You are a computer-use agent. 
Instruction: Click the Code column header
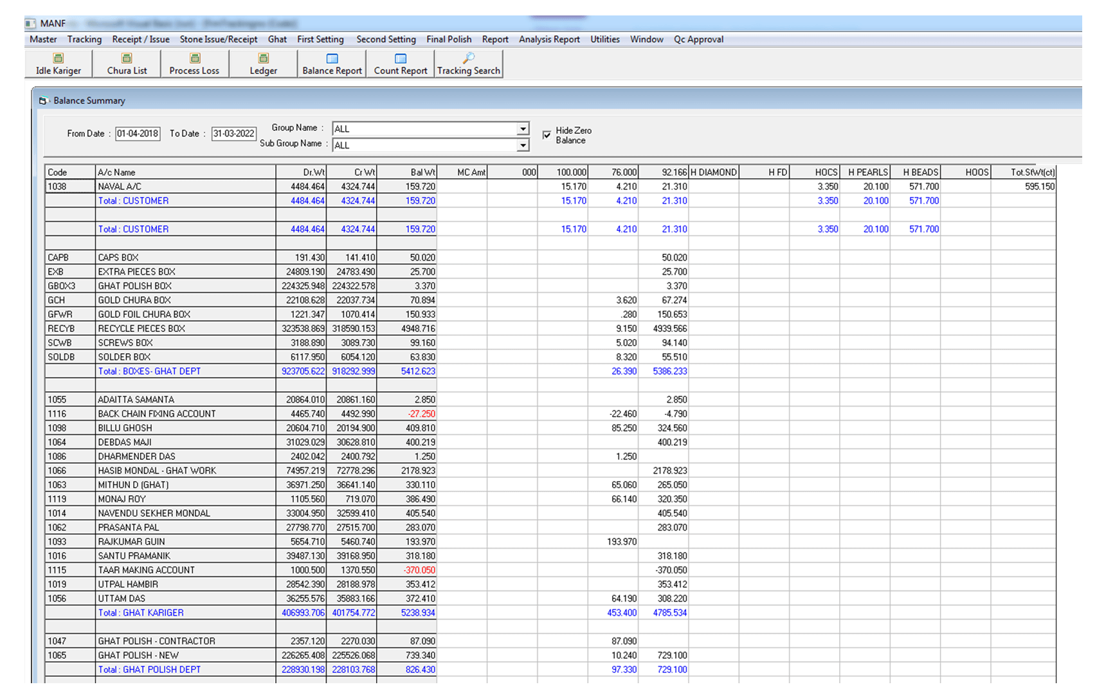tap(70, 172)
